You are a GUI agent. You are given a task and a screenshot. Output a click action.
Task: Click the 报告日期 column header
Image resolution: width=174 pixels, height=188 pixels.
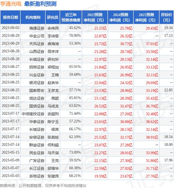click(x=10, y=17)
